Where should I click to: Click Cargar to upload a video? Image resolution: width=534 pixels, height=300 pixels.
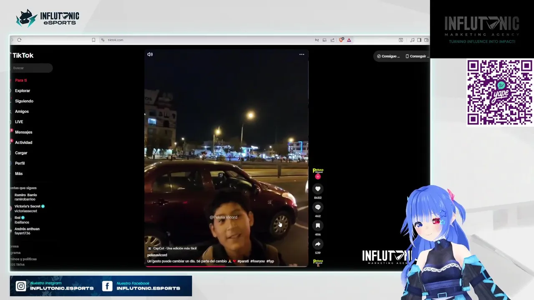(21, 153)
